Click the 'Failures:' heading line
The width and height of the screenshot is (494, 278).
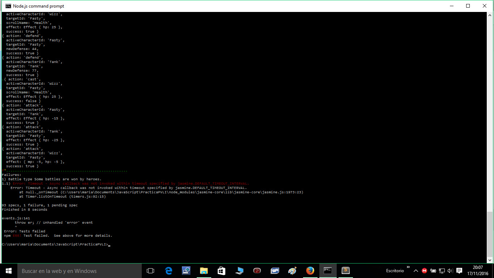[x=12, y=175]
